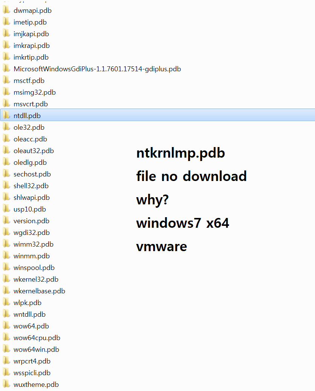The width and height of the screenshot is (315, 391).
Task: Click the folder icon beside wkernelbase.pdb
Action: pos(6,290)
